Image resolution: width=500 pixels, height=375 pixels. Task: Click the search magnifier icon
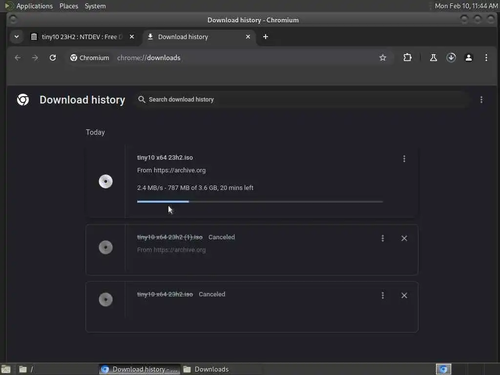tap(142, 100)
